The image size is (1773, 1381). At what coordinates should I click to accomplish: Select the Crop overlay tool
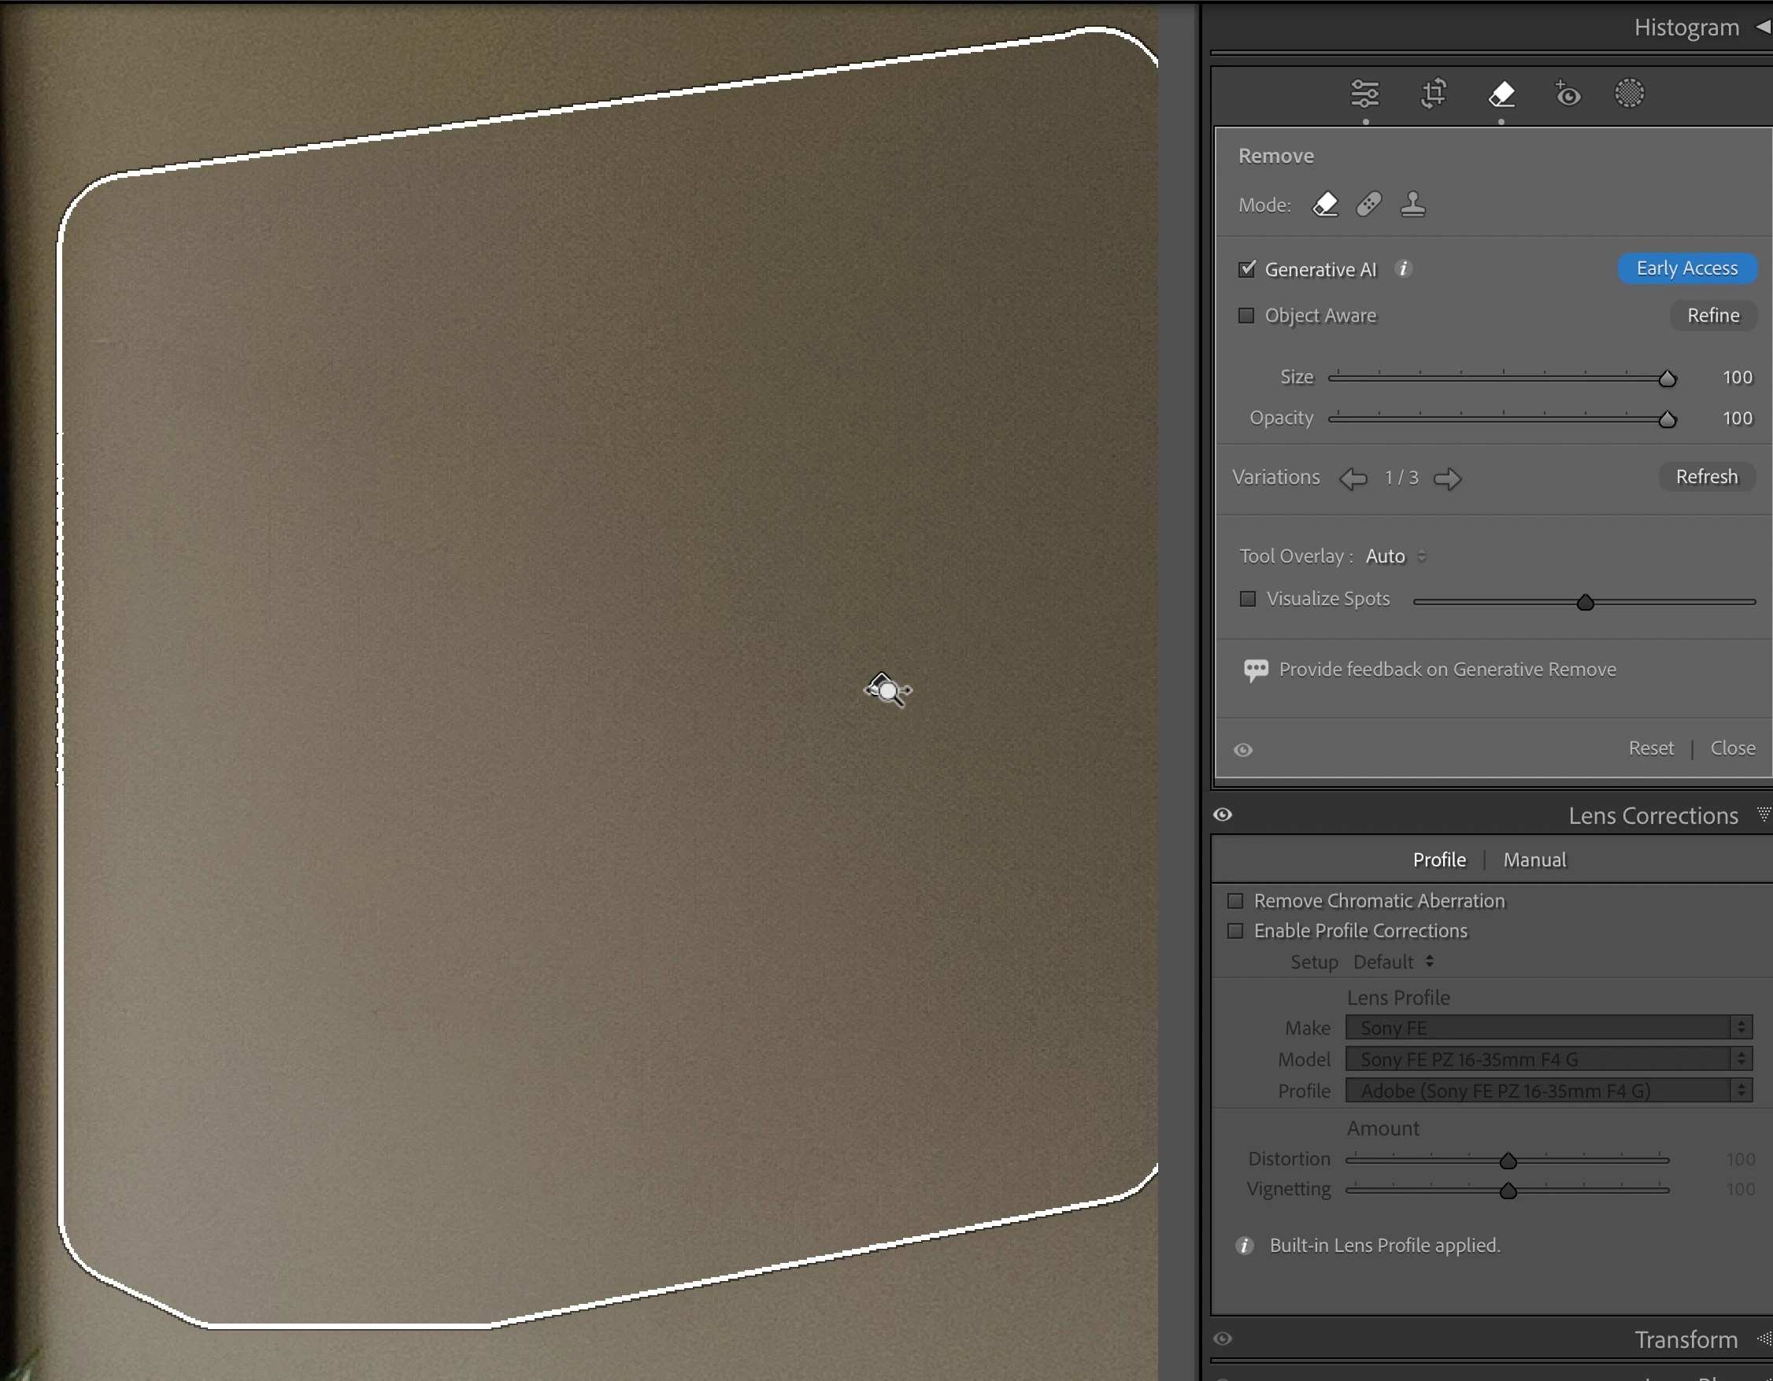[1434, 94]
